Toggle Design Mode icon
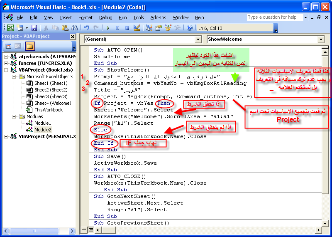The height and width of the screenshot is (237, 332). 137,28
